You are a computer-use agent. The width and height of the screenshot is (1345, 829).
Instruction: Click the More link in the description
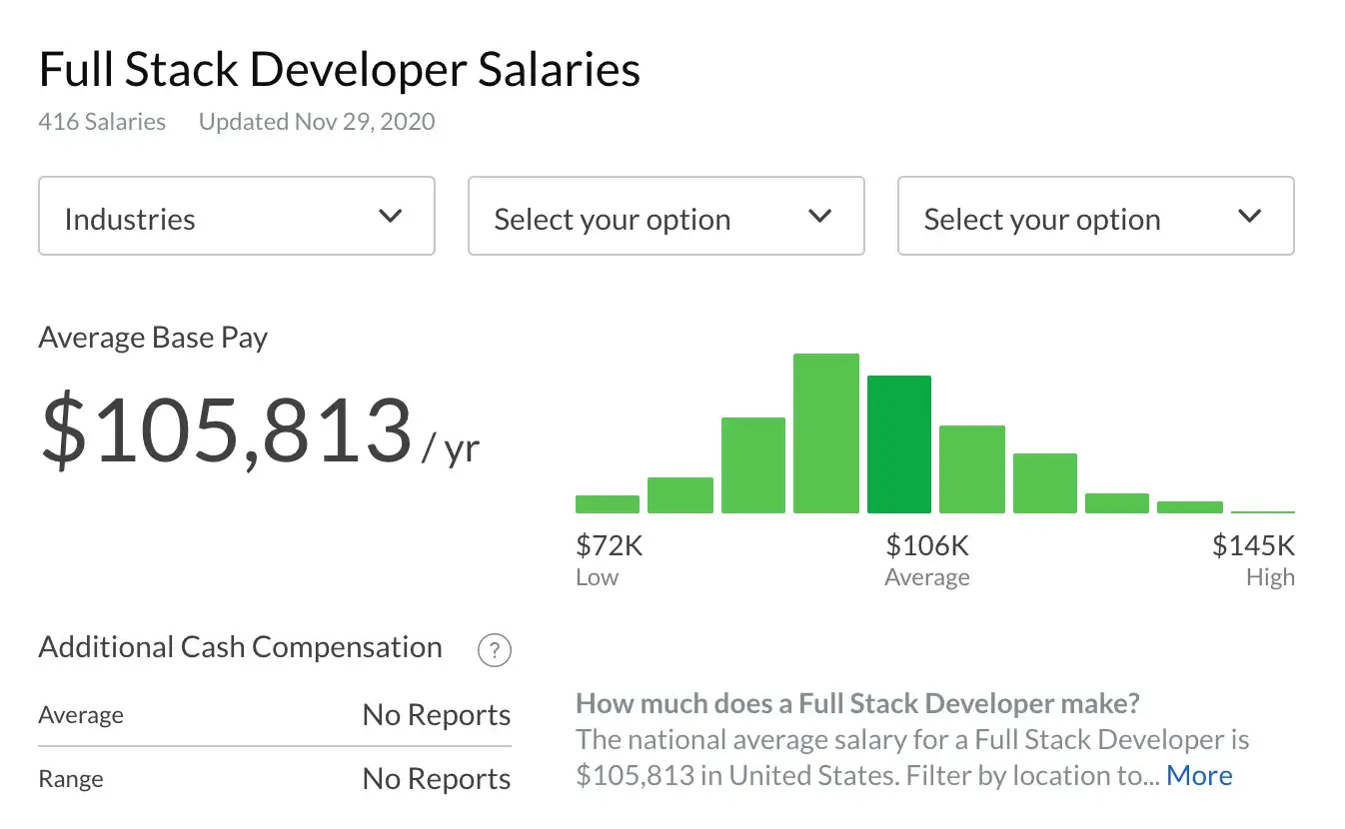click(1199, 776)
